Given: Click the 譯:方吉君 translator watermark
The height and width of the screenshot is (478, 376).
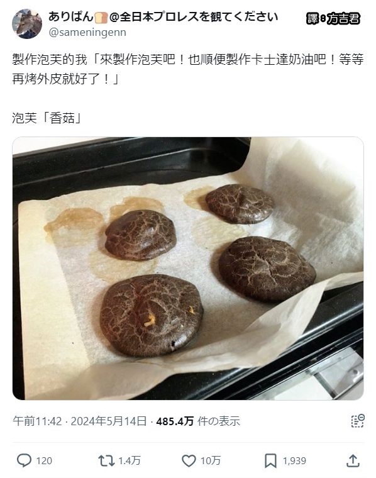Looking at the screenshot, I should tap(333, 19).
